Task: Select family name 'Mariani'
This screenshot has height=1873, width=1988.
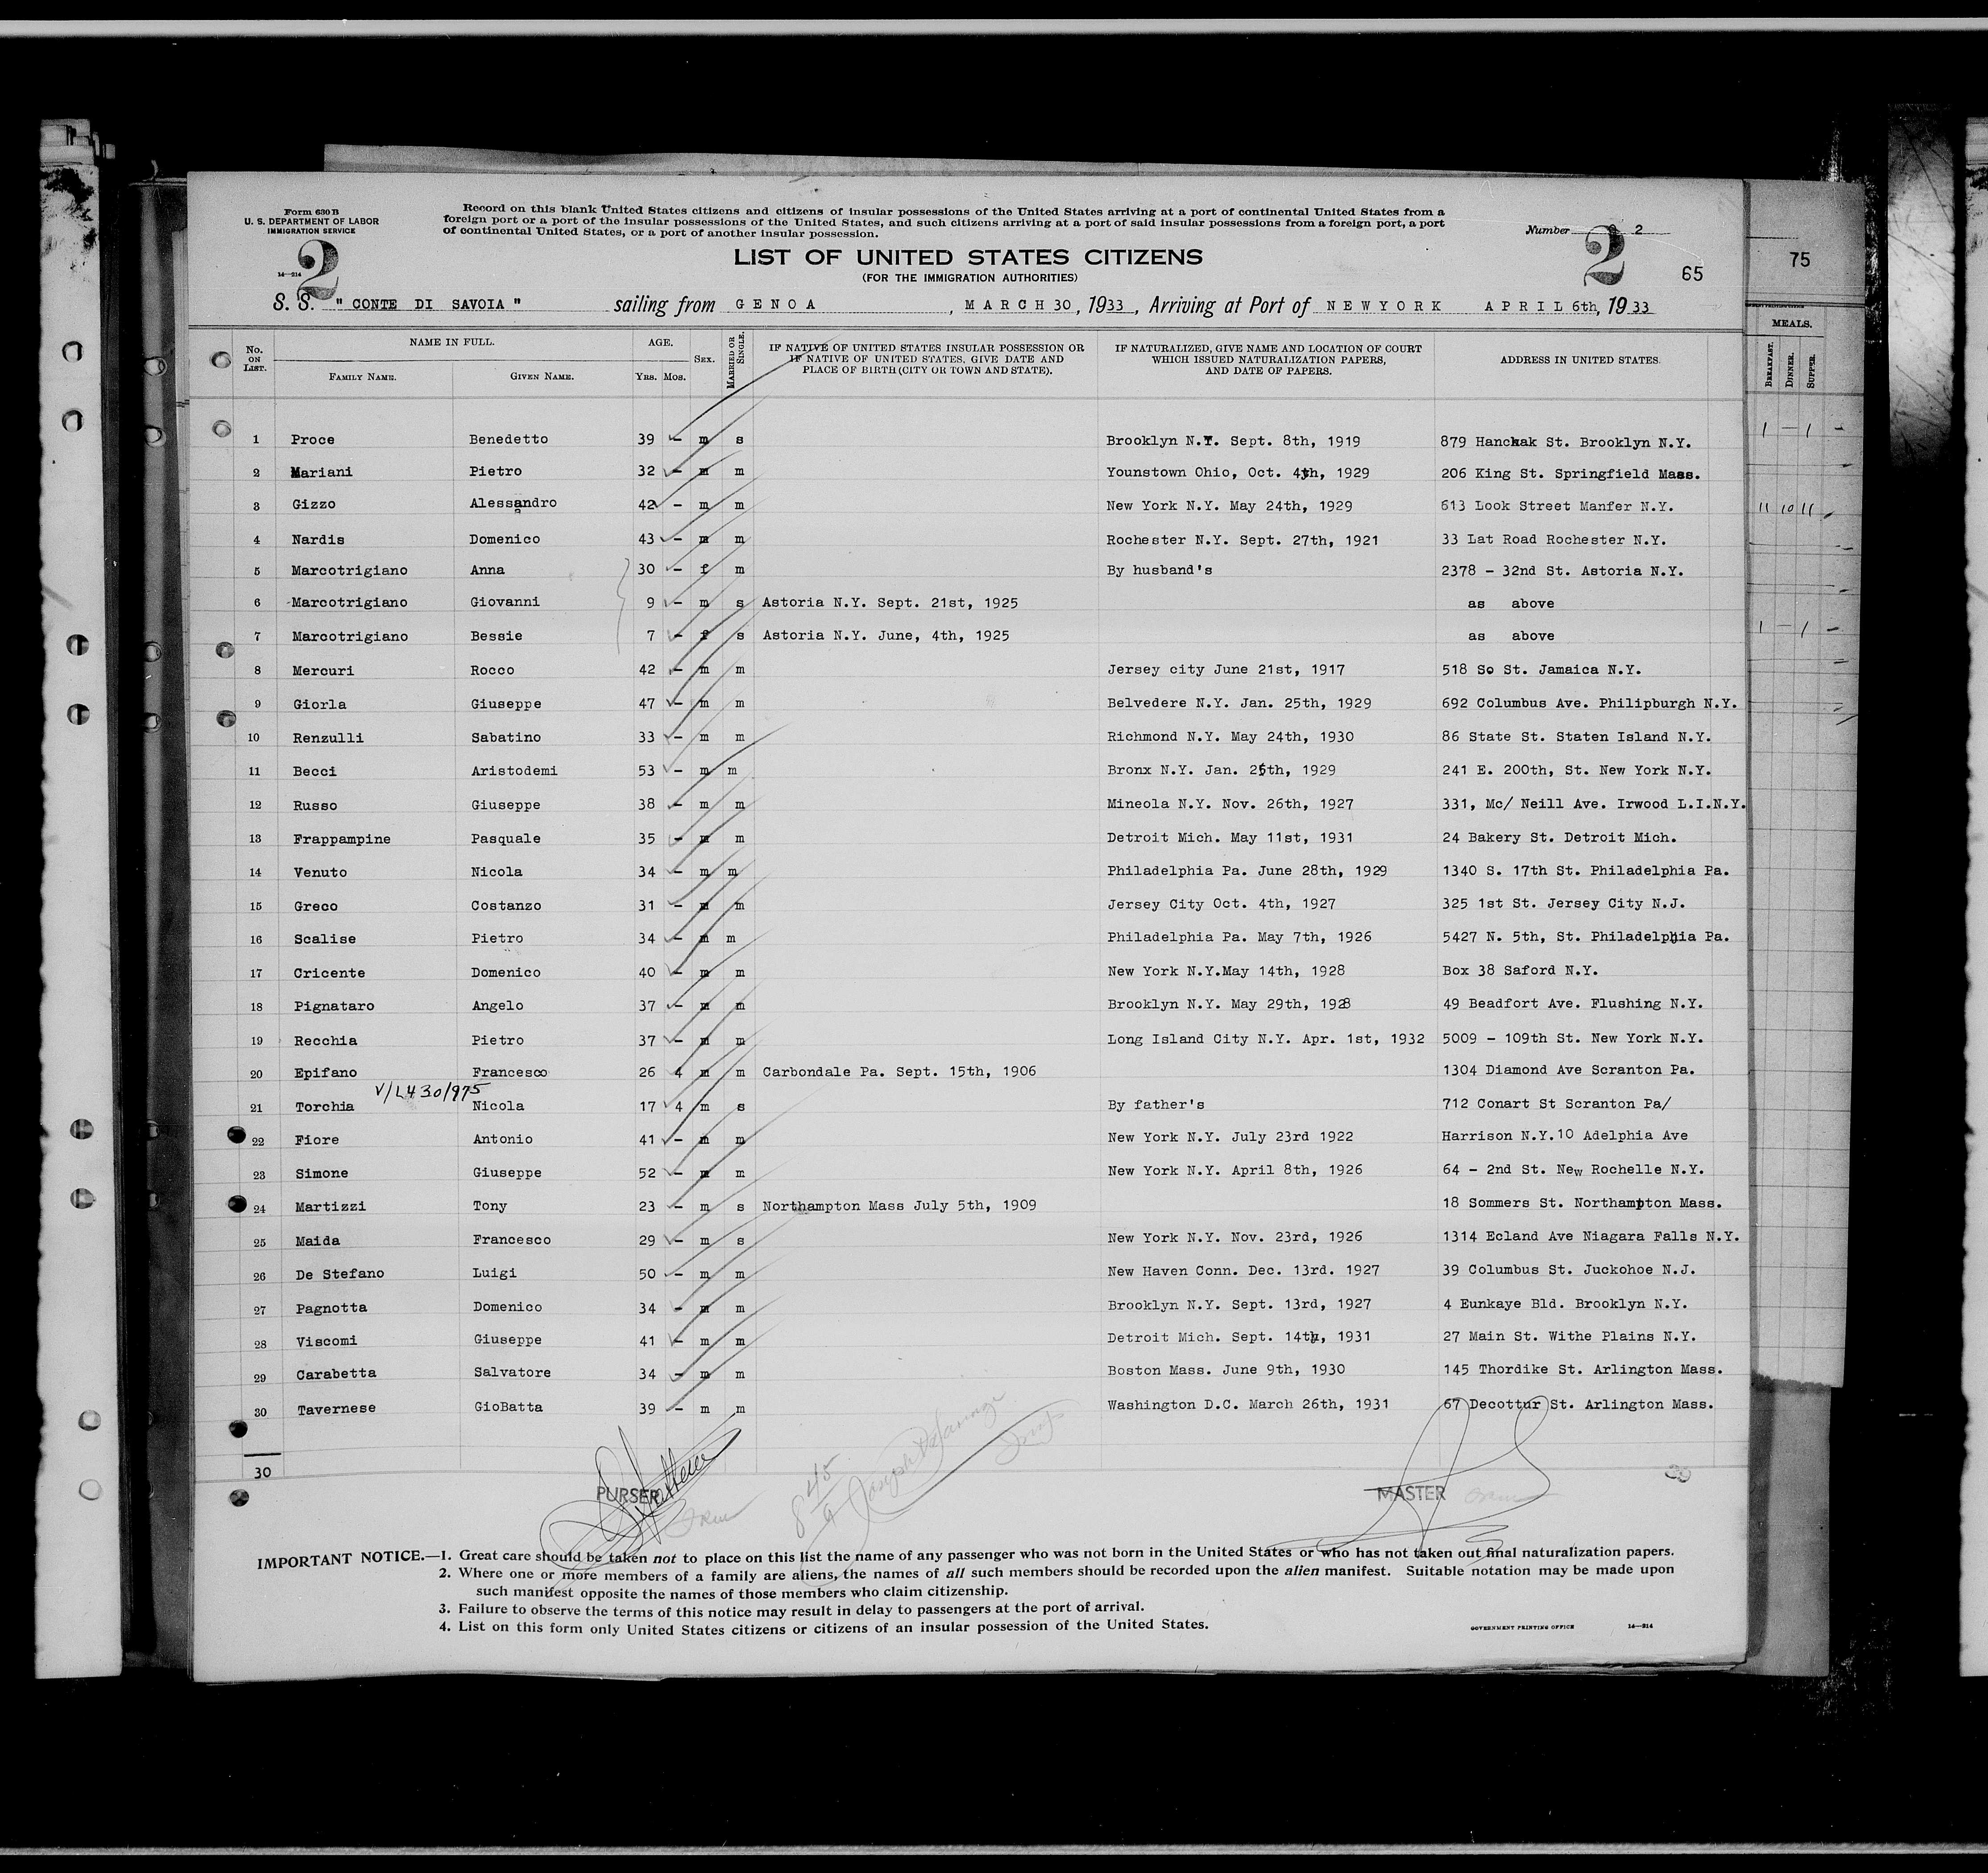Action: point(321,472)
